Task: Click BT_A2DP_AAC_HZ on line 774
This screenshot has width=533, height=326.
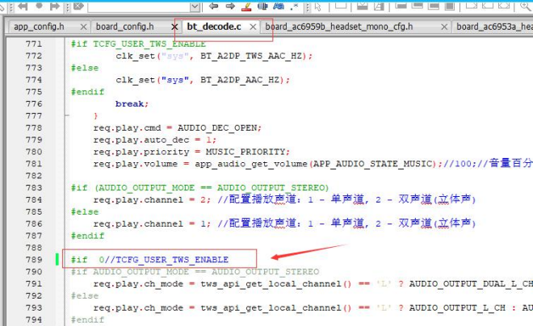Action: (x=240, y=80)
